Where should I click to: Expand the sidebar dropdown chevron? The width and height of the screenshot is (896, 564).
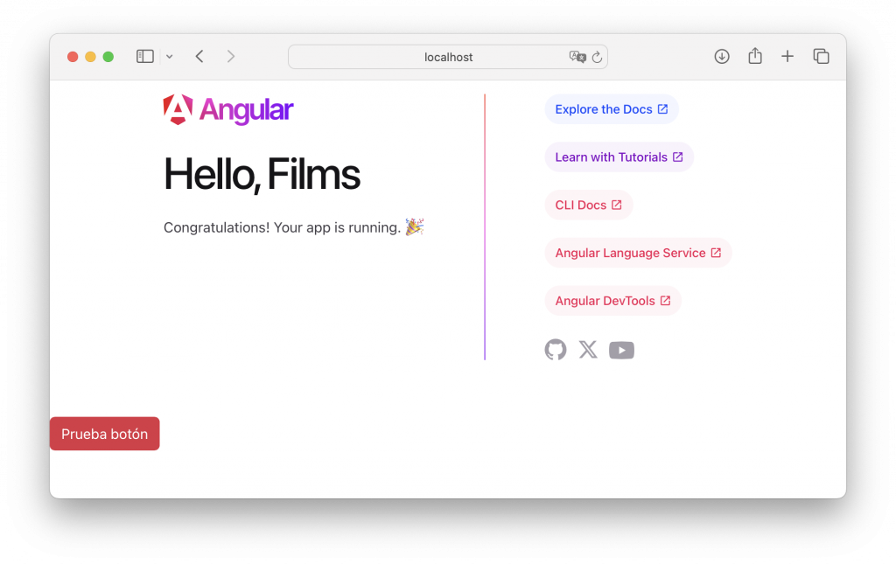point(170,57)
